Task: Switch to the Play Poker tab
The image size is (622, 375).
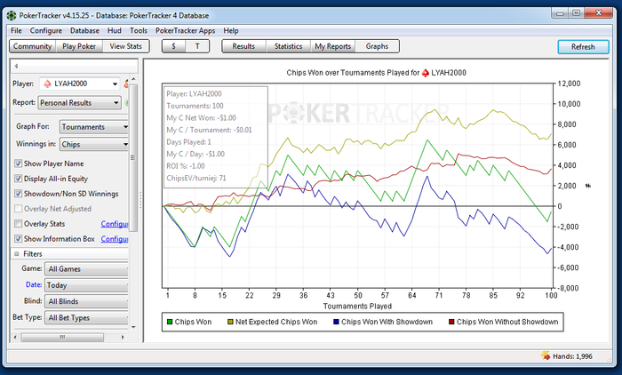Action: tap(79, 46)
